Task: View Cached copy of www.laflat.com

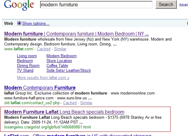Action: 44,49
